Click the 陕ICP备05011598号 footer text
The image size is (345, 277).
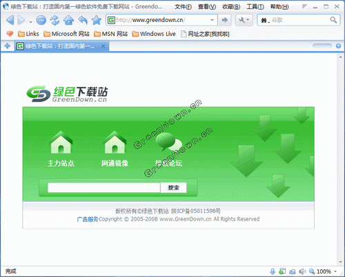[196, 211]
